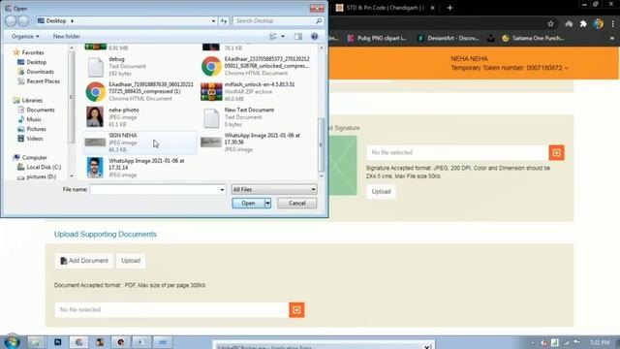This screenshot has height=349, width=620.
Task: Open a new browser tab
Action: (449, 8)
